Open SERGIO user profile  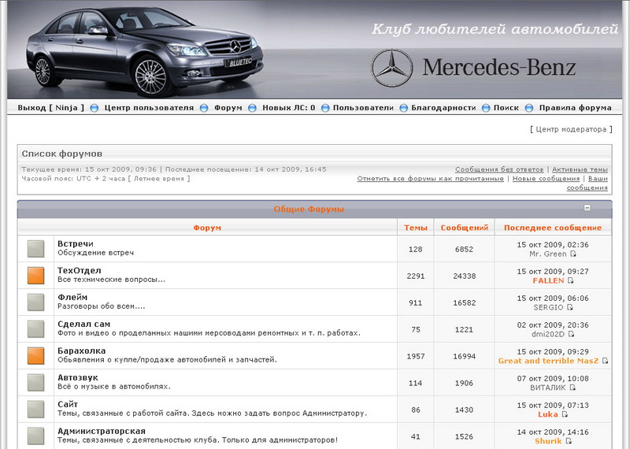point(548,307)
